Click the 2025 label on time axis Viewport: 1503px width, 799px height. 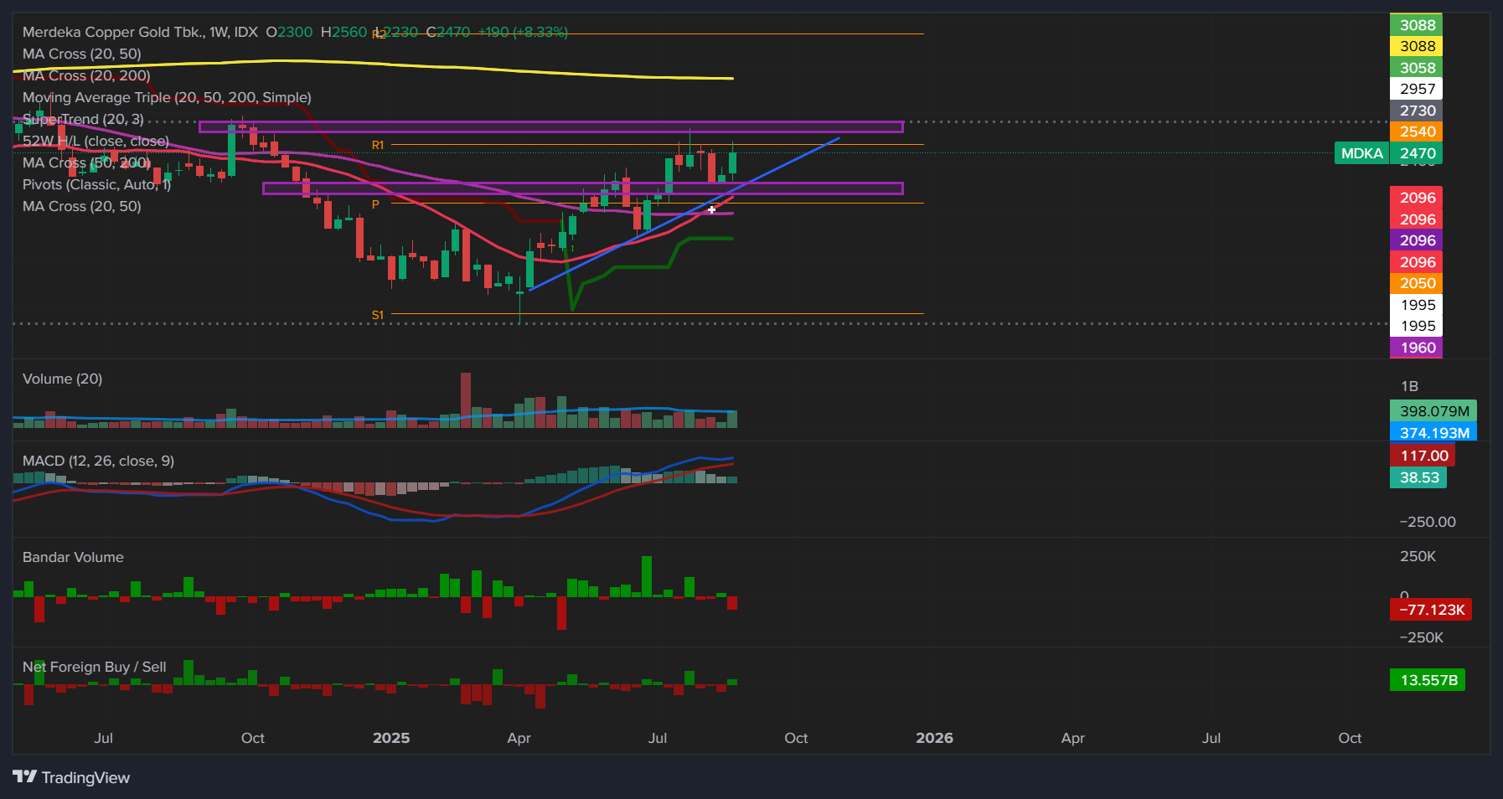(x=391, y=738)
